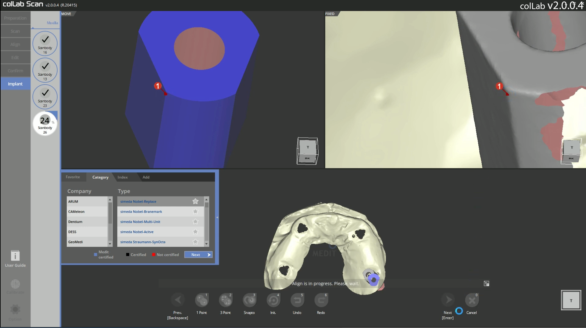Click the Calibrate icon
The height and width of the screenshot is (328, 586).
15,284
